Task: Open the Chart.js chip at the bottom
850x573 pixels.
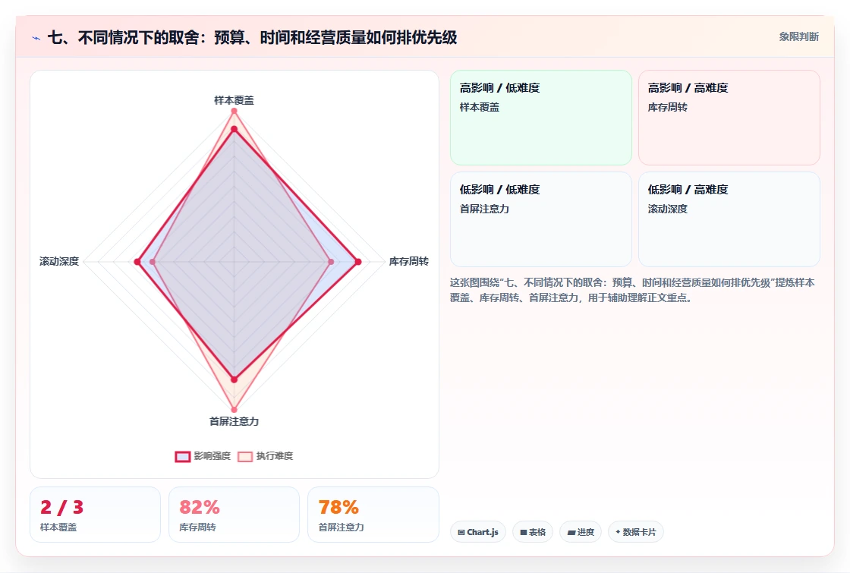Action: pos(478,532)
